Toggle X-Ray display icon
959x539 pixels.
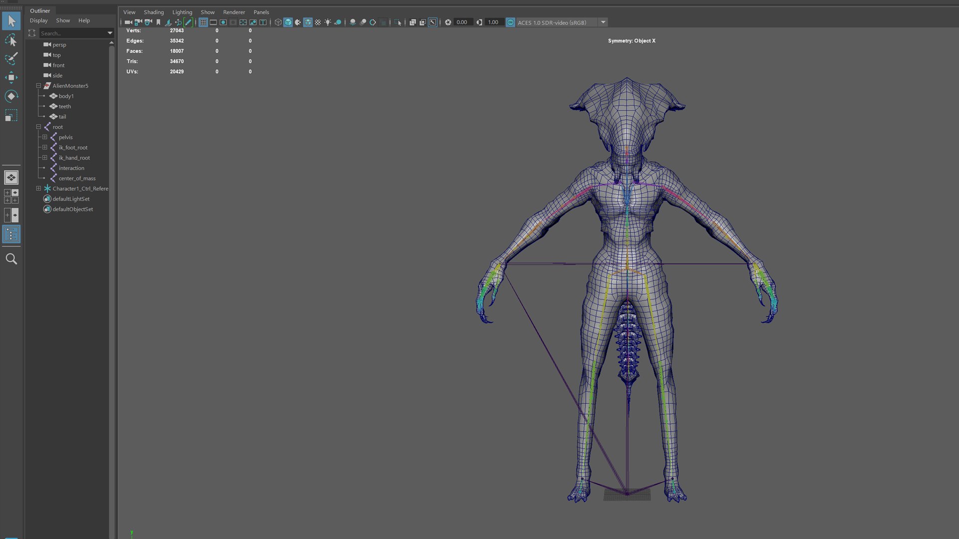[x=413, y=22]
